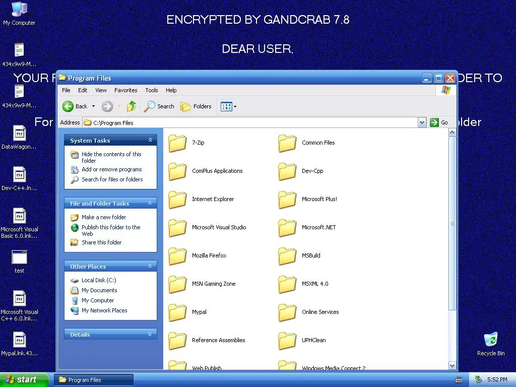
Task: Select the 7-Zip folder icon
Action: 177,143
